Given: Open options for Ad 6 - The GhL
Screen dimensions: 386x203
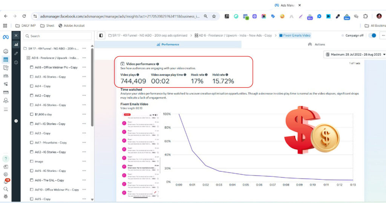Looking at the screenshot, I should tap(84, 180).
